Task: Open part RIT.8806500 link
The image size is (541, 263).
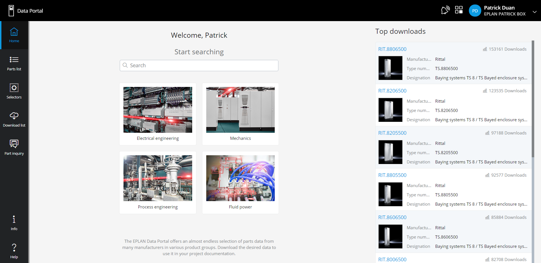Action: 392,49
